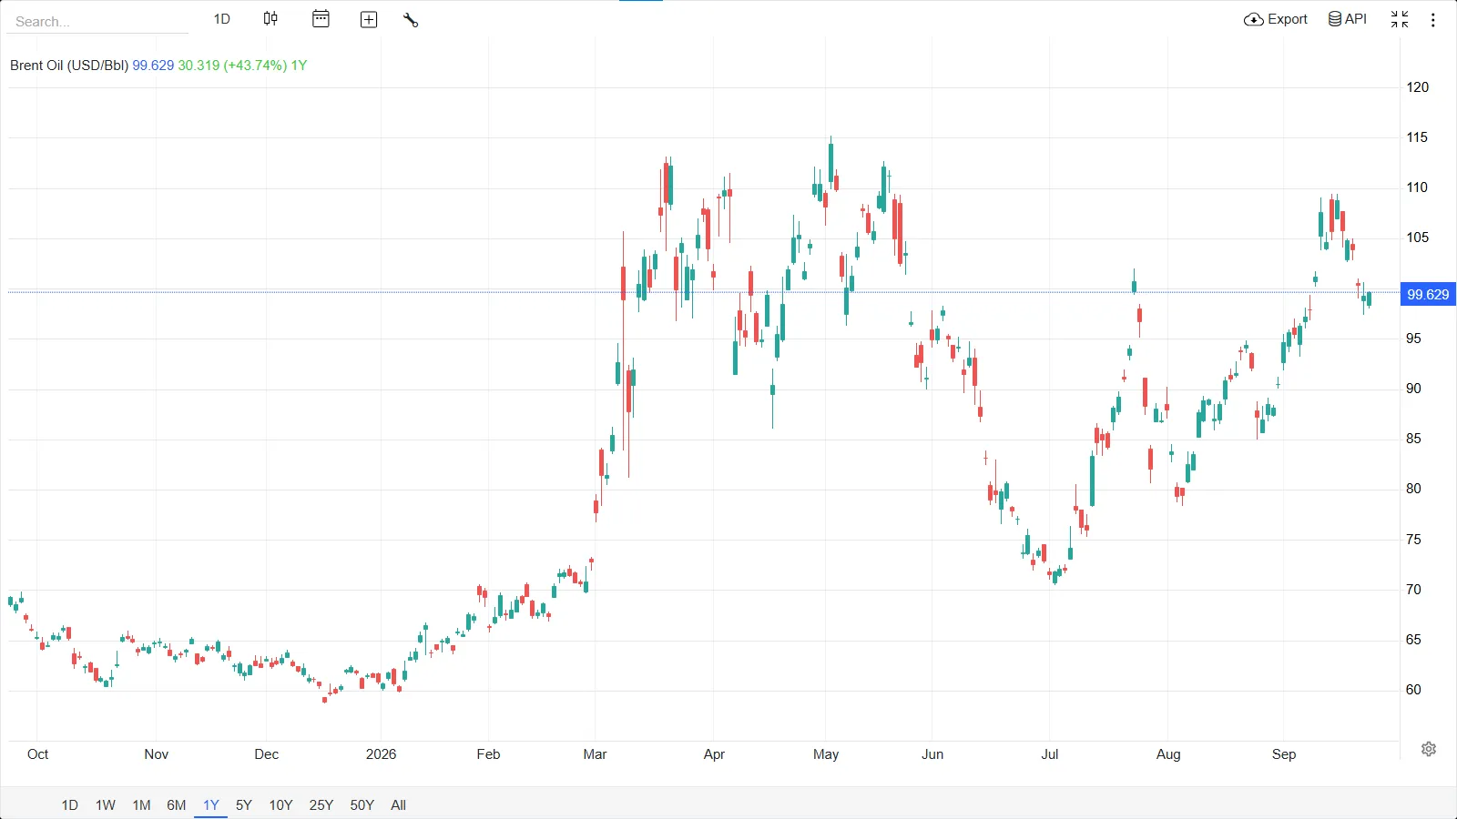
Task: Click the Search input field
Action: pyautogui.click(x=100, y=22)
